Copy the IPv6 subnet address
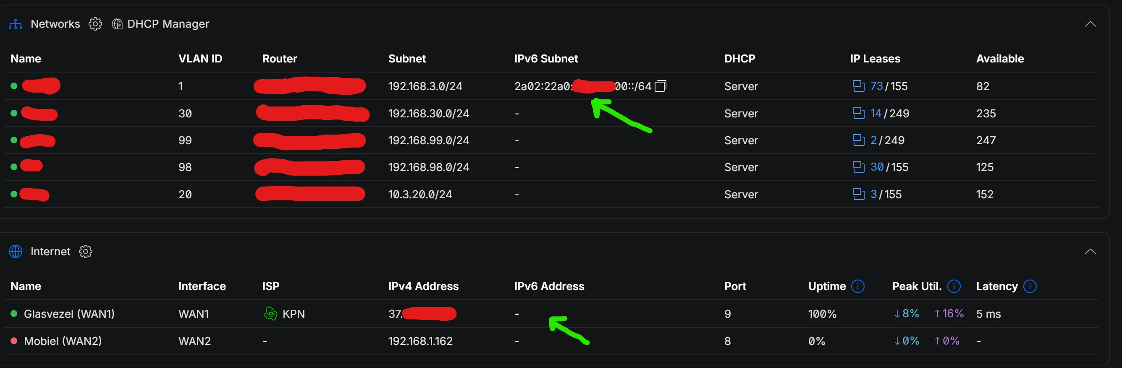 [660, 86]
